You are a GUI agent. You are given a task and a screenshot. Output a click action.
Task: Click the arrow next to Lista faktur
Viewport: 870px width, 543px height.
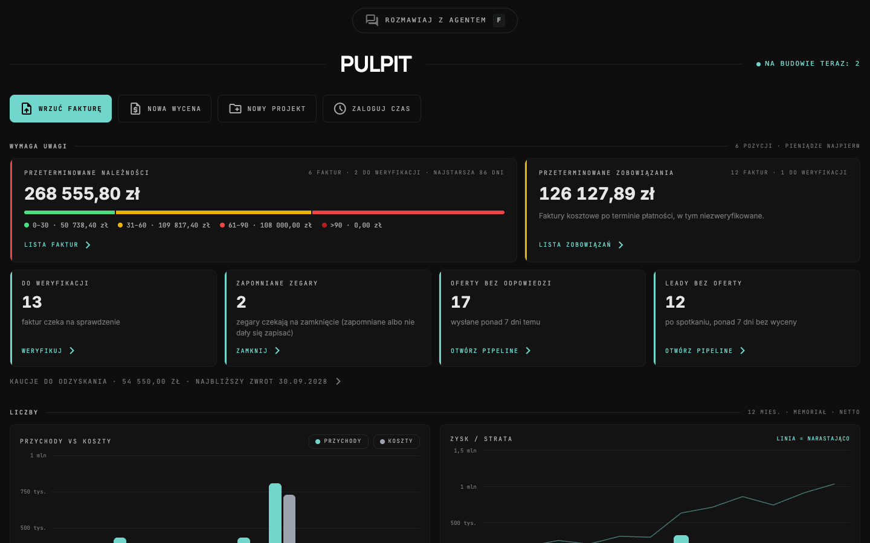88,245
